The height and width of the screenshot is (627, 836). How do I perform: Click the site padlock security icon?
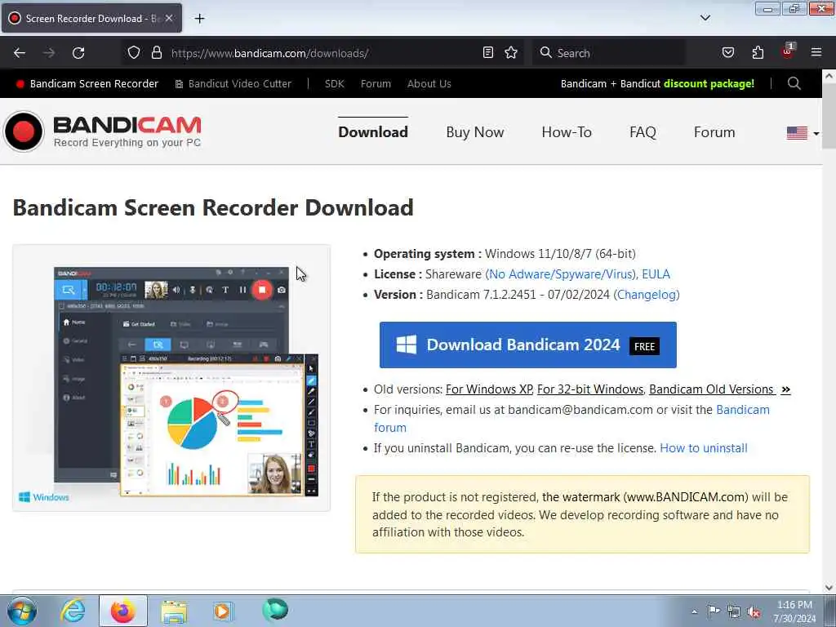click(157, 52)
